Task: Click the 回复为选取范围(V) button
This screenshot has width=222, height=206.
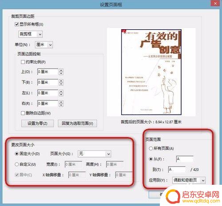Action: point(77,123)
